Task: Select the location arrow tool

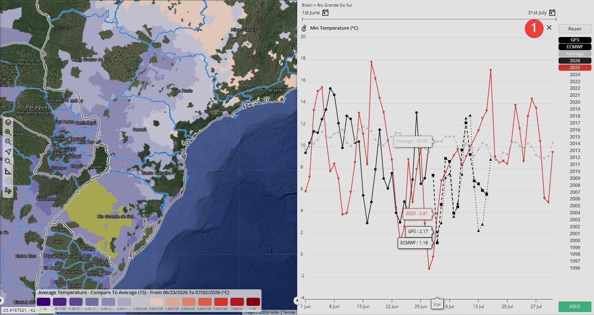Action: point(8,152)
